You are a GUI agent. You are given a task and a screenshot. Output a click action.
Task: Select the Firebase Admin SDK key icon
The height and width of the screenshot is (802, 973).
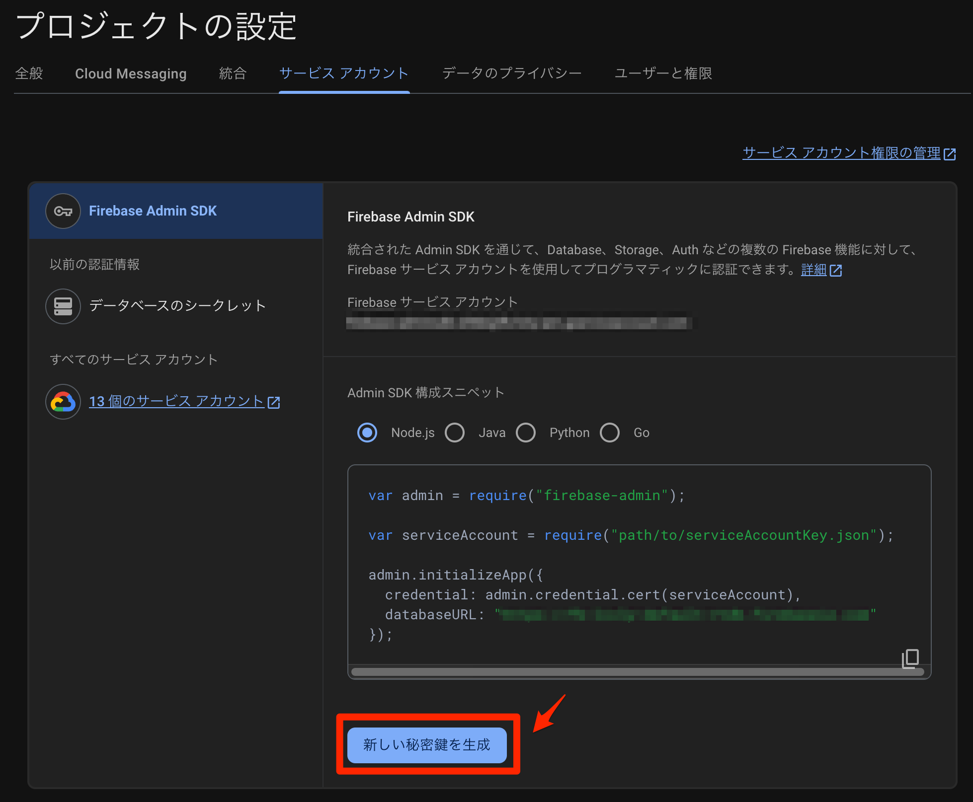(x=63, y=211)
